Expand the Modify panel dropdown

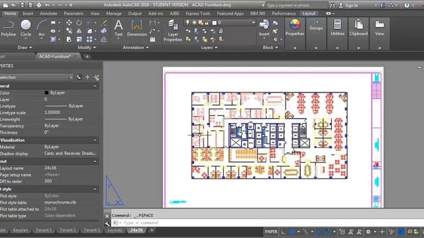87,48
